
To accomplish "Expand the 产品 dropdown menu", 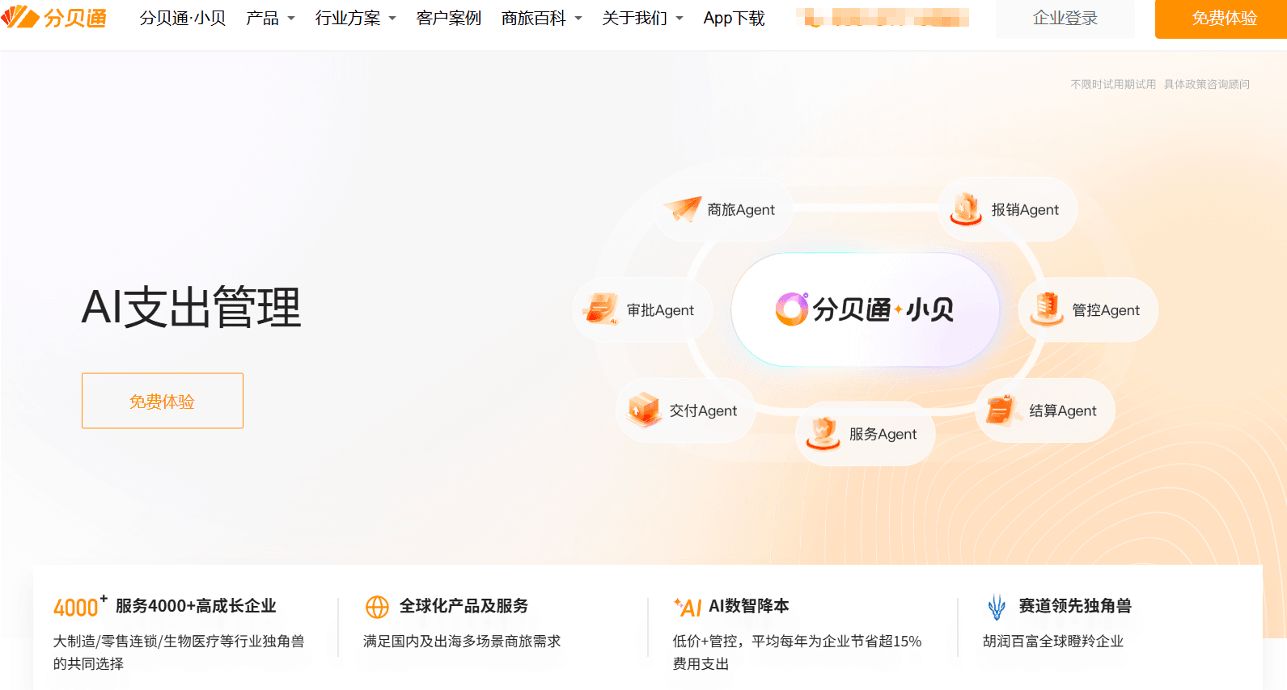I will [270, 18].
